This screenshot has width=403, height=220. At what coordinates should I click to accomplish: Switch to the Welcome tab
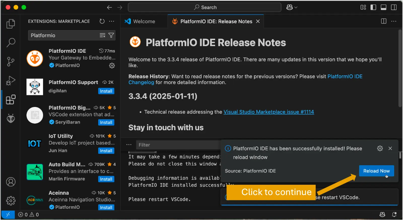[144, 21]
